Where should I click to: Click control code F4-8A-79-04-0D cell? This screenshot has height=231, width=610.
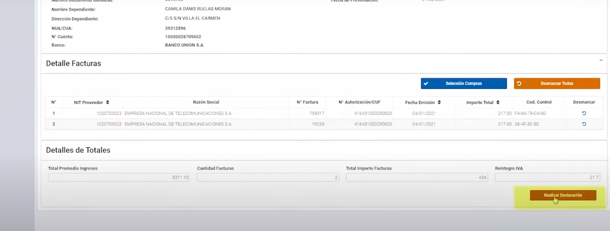(x=539, y=113)
